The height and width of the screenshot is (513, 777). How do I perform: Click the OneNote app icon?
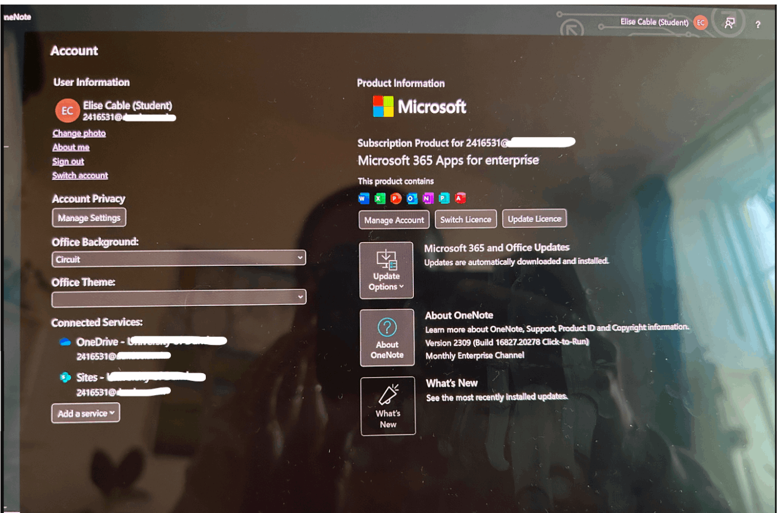[428, 198]
